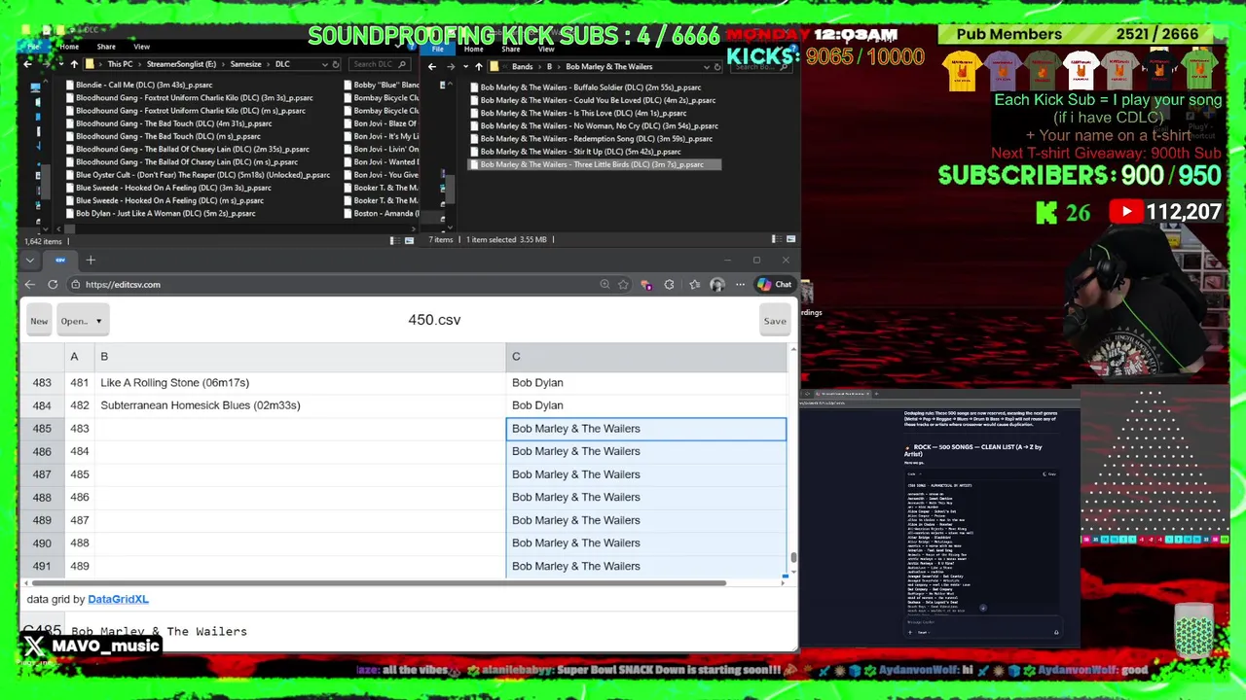Refresh the DLC explorer folder listing
Image resolution: width=1246 pixels, height=700 pixels.
[336, 64]
